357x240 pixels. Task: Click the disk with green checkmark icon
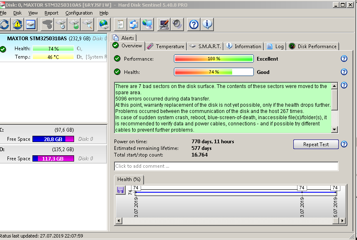pyautogui.click(x=74, y=24)
